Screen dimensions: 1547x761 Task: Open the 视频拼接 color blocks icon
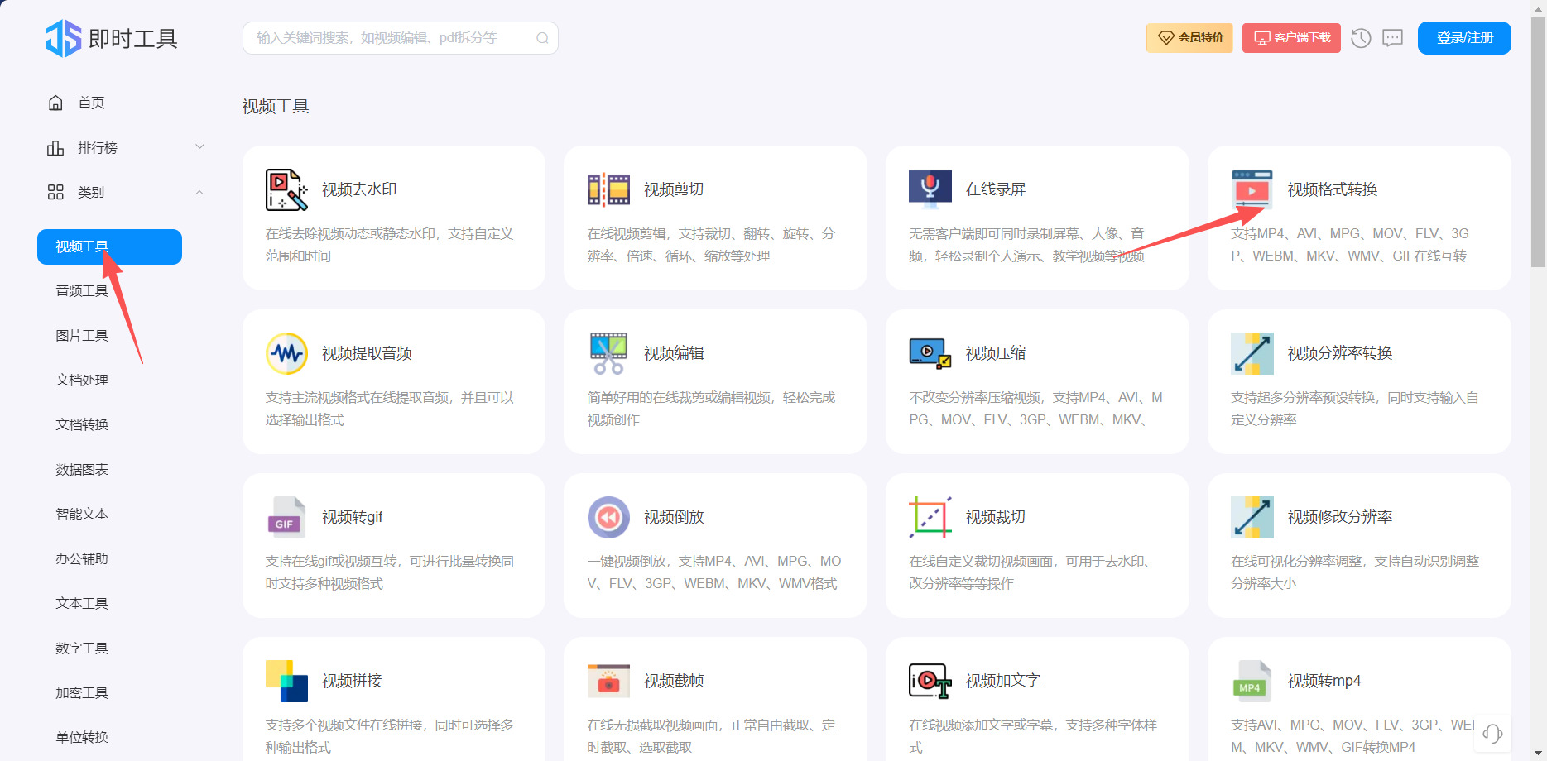click(x=286, y=681)
